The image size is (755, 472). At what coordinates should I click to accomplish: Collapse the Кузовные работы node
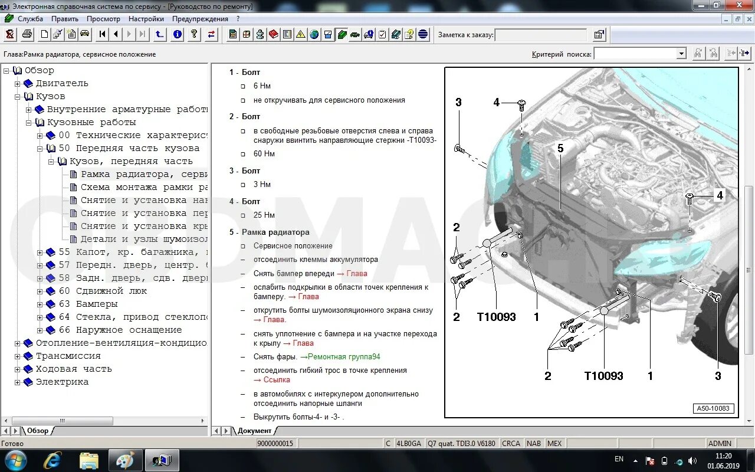click(x=29, y=123)
